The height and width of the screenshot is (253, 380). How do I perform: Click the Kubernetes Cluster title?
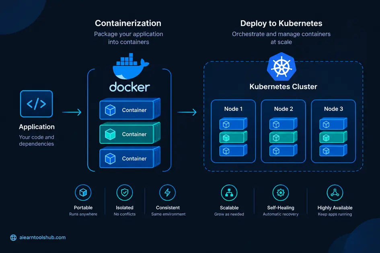(283, 87)
